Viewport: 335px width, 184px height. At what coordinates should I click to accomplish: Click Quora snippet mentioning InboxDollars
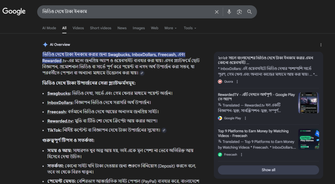(x=268, y=71)
